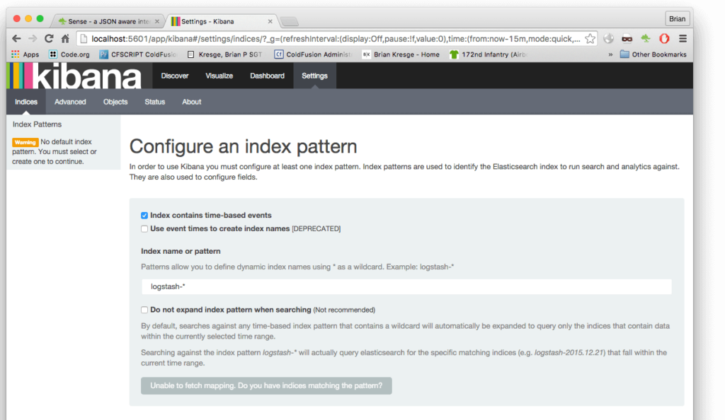Enable Use event times to create index names
725x420 pixels.
(x=144, y=228)
